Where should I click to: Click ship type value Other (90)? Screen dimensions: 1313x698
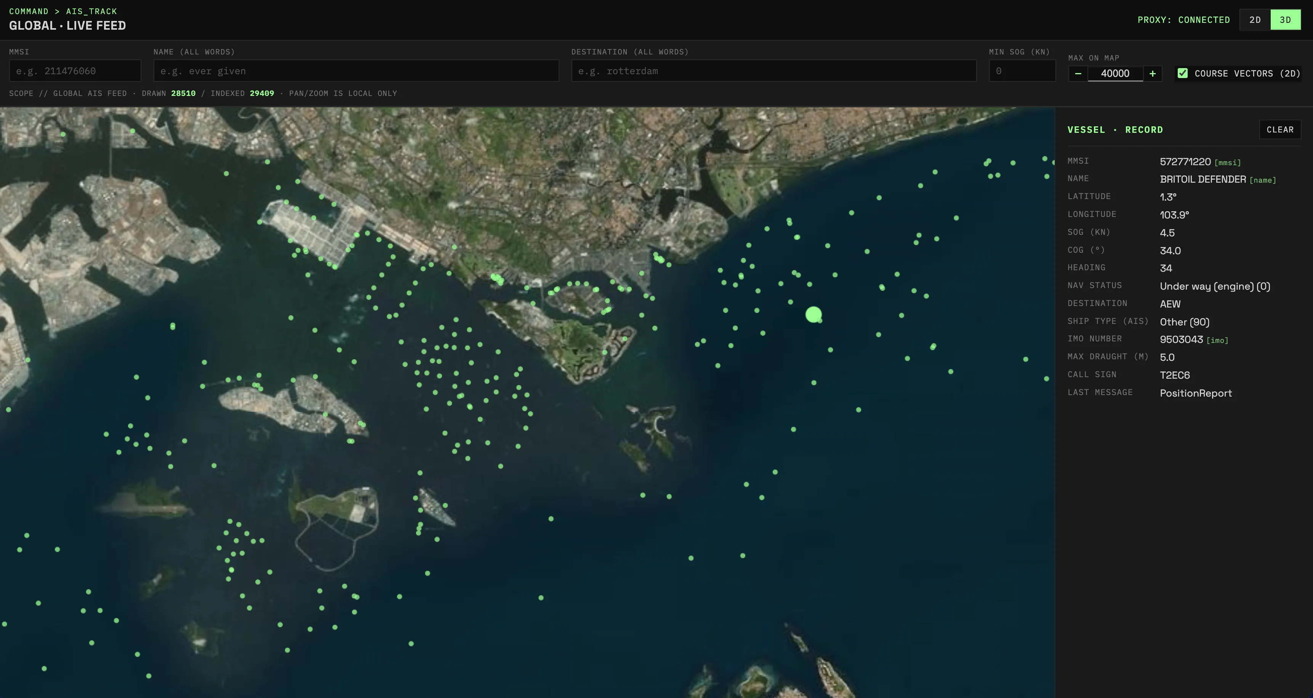1185,322
